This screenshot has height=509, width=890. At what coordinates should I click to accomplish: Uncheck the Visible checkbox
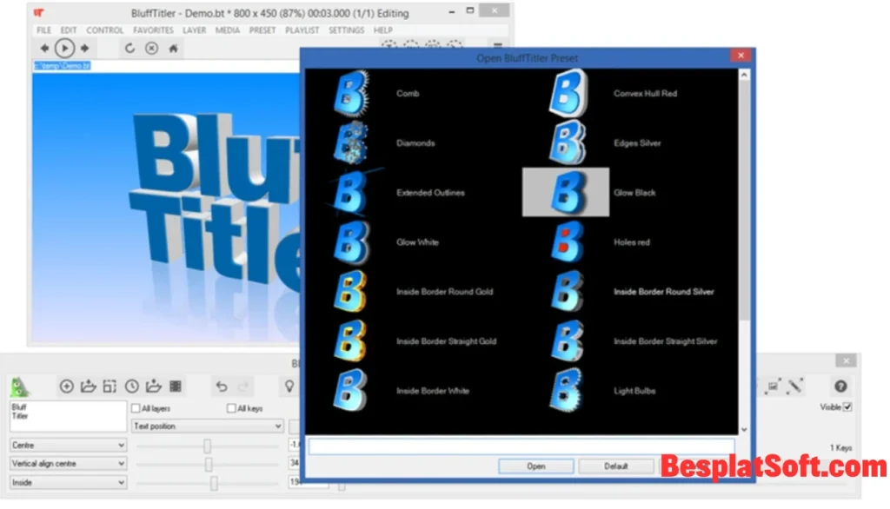846,407
